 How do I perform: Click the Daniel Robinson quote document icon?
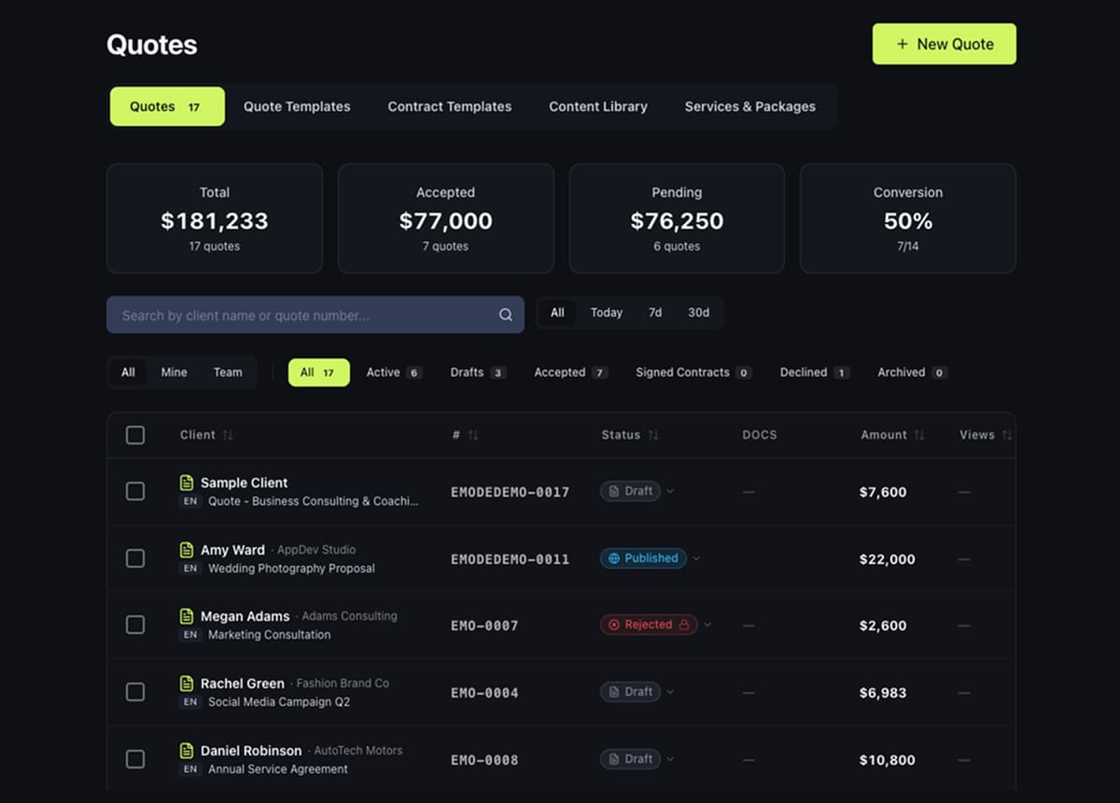187,751
